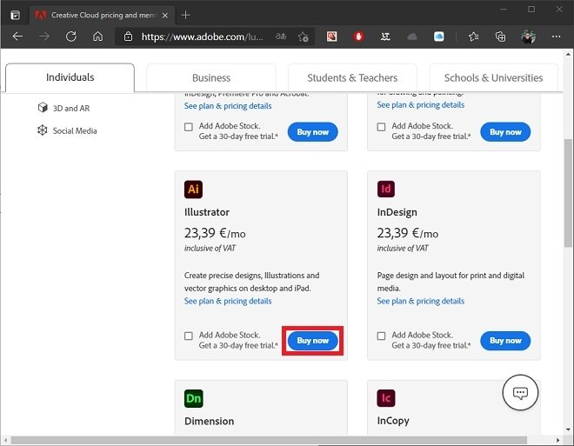Click the InDesign product title
This screenshot has width=574, height=446.
(x=397, y=212)
